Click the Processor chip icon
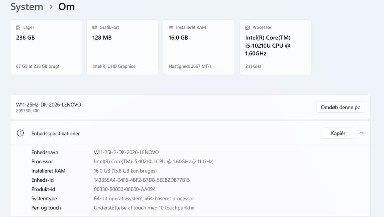Screen dimensions: 384x217 point(248,28)
